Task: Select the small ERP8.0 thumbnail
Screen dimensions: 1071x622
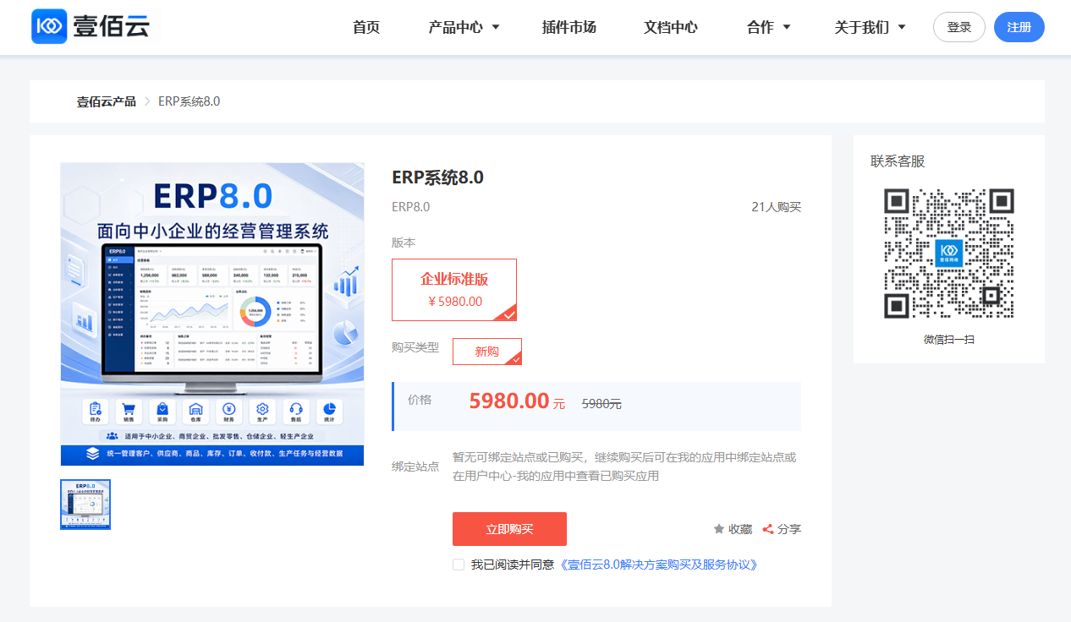Action: click(x=85, y=505)
